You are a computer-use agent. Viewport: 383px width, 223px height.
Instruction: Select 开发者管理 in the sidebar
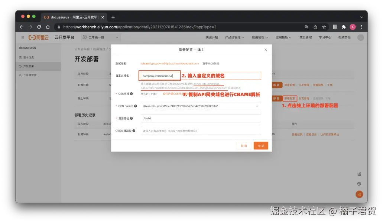(x=38, y=75)
